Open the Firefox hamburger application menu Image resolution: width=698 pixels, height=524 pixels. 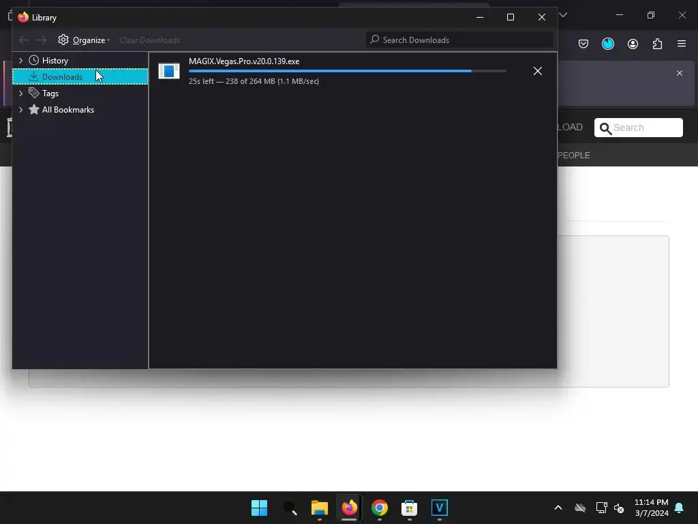point(682,44)
